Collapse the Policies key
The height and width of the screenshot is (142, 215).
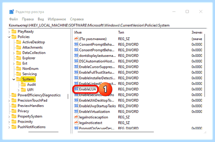point(9,37)
